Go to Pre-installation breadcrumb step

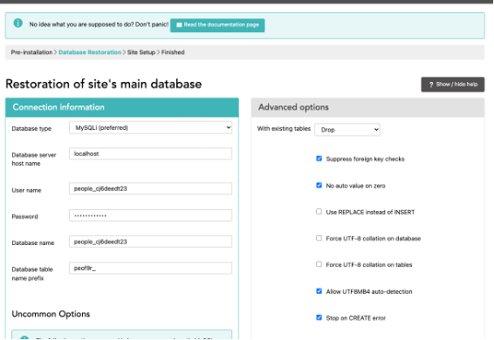(31, 52)
